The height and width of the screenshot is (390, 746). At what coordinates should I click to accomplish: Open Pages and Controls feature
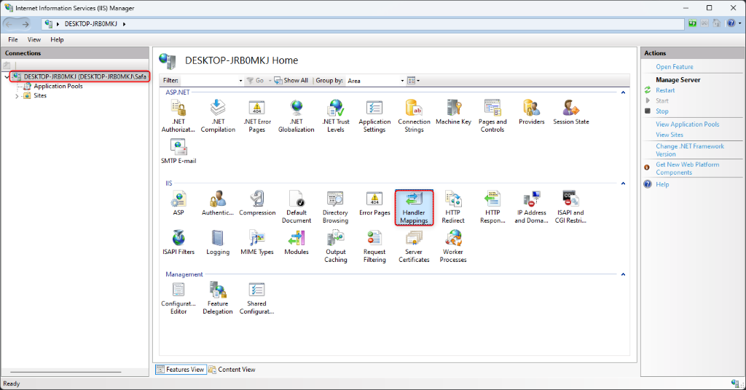tap(492, 116)
